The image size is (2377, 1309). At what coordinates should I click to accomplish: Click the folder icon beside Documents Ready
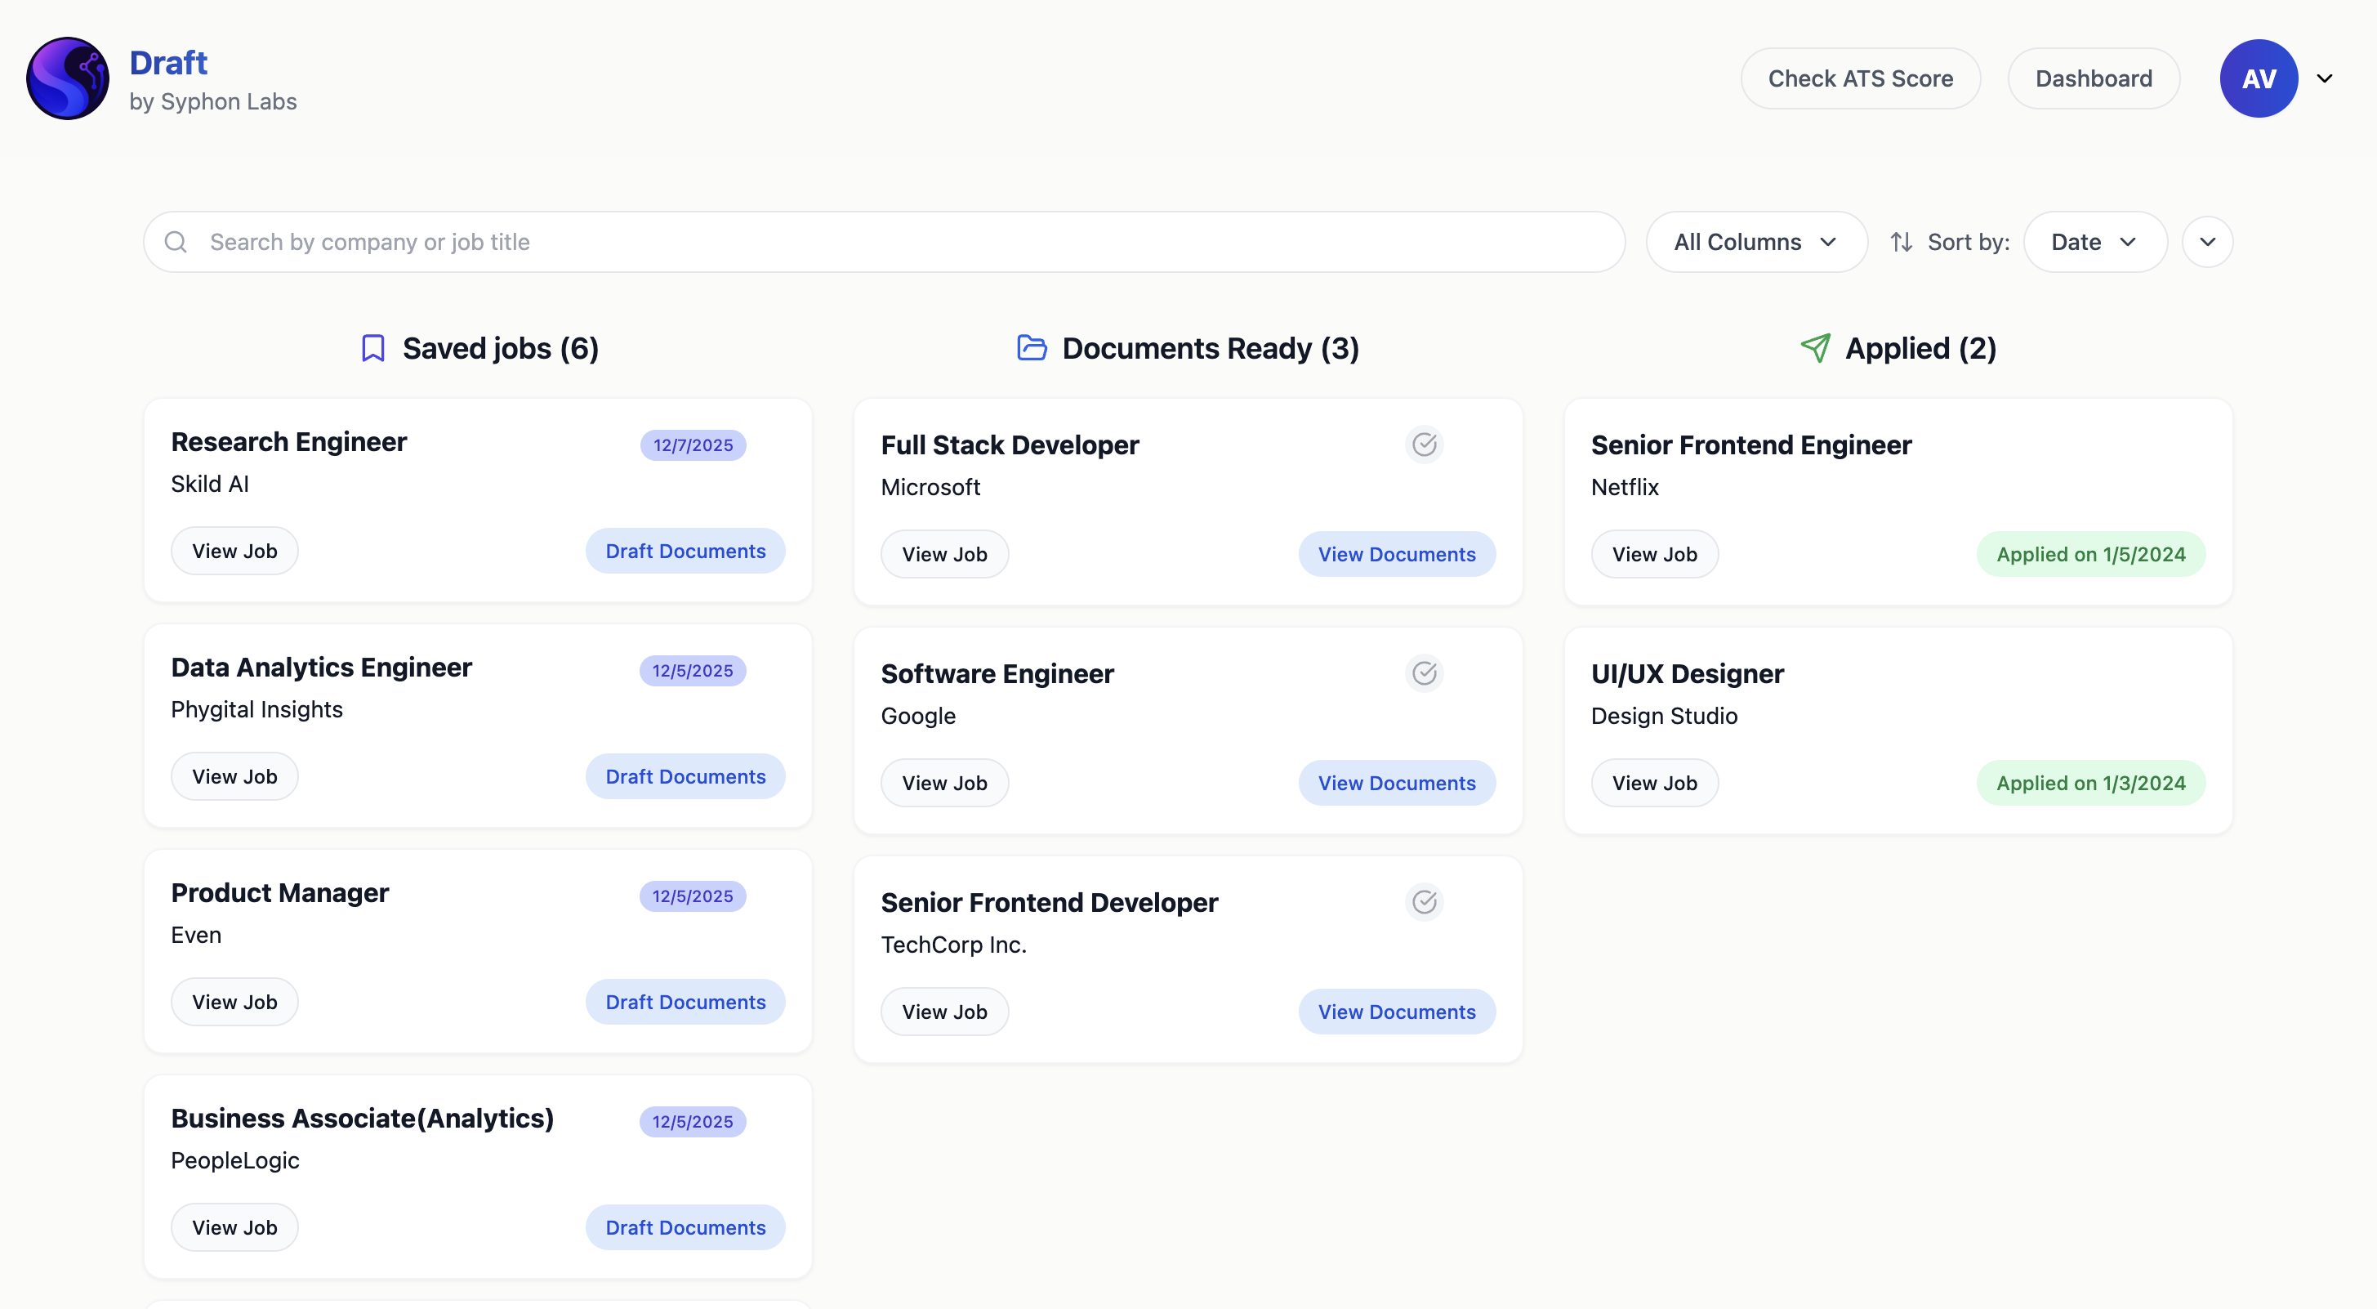[x=1030, y=348]
